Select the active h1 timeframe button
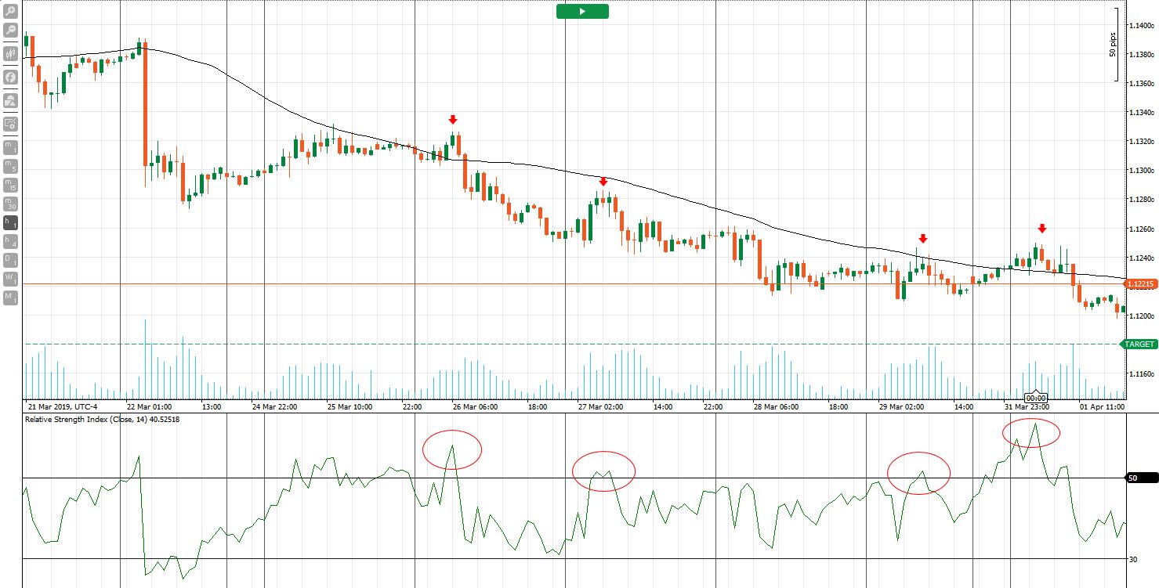This screenshot has width=1159, height=588. tap(11, 222)
